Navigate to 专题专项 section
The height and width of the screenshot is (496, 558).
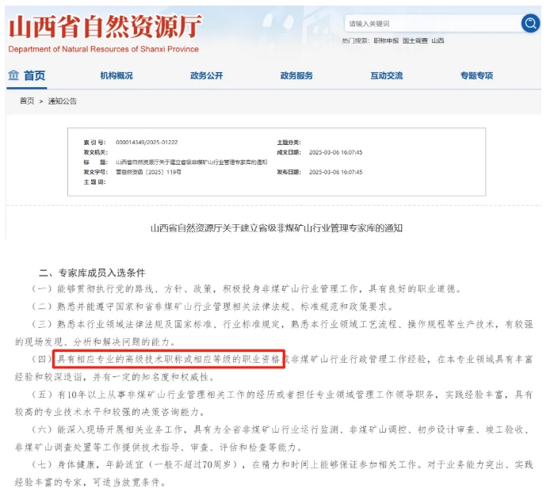point(476,76)
